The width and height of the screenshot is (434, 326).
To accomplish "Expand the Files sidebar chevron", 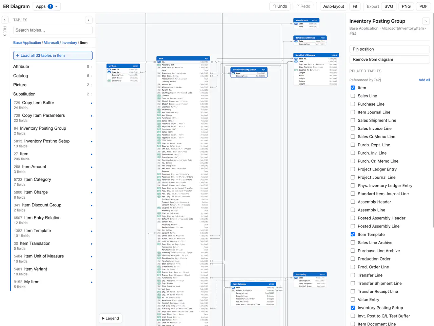I will click(x=5, y=20).
